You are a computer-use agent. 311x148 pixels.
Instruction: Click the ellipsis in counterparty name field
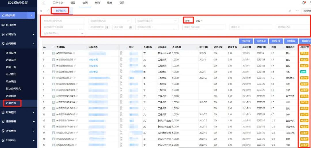81,28
